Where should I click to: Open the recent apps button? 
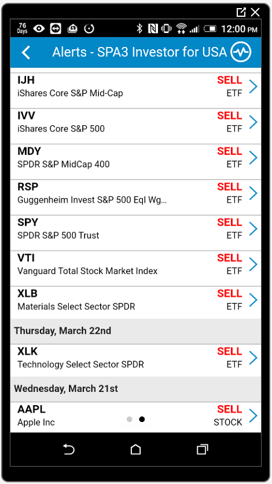[203, 449]
